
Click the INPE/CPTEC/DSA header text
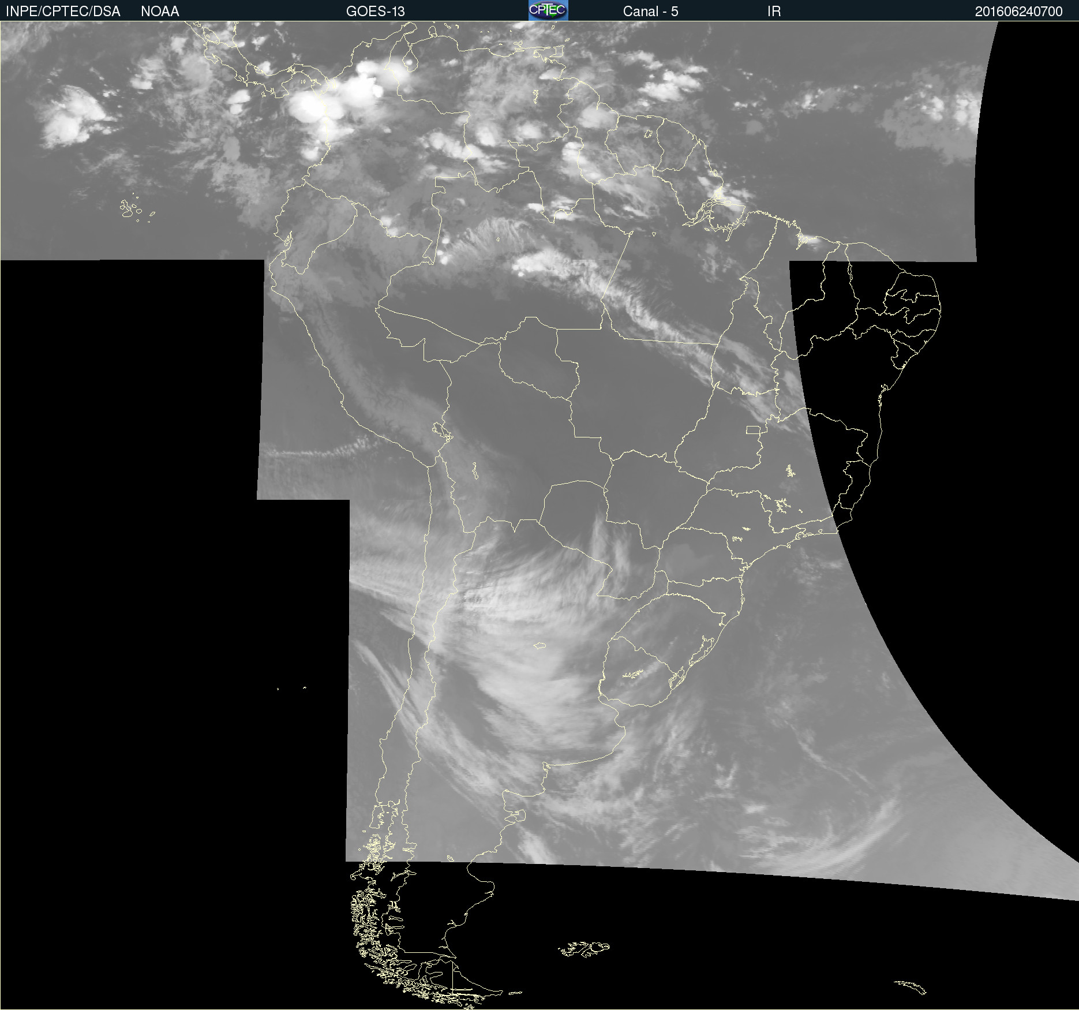click(63, 12)
